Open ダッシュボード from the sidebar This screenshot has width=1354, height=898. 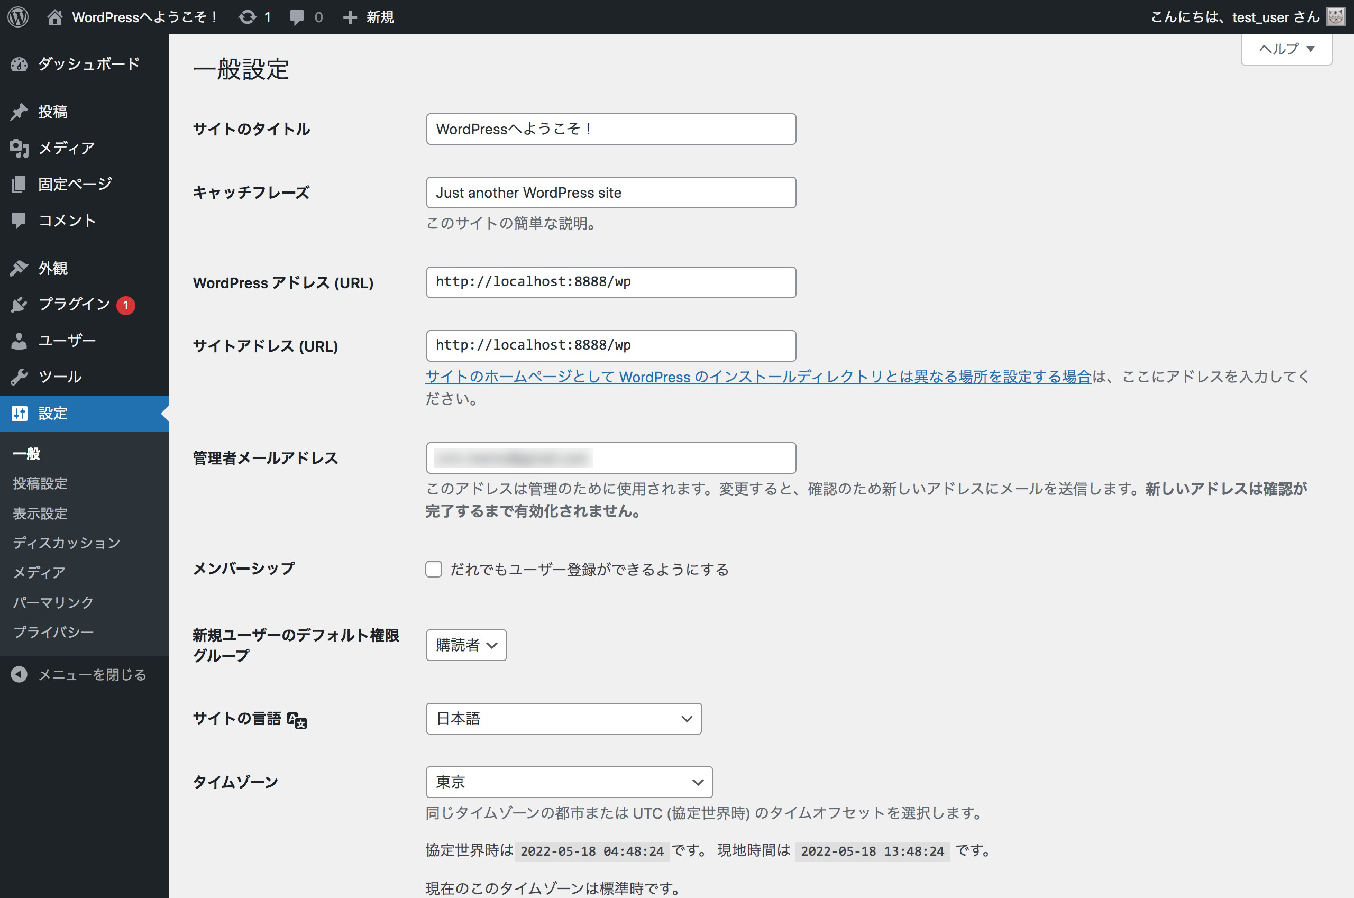coord(89,63)
